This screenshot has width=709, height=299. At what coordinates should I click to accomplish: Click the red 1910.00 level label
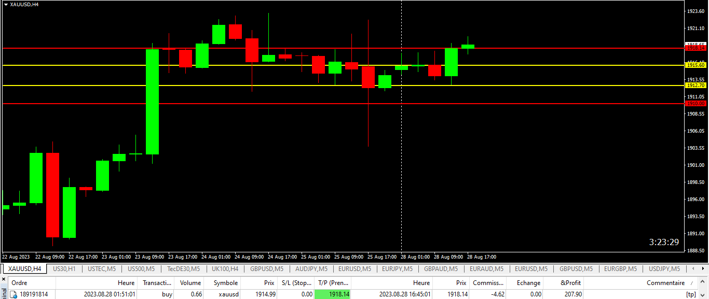(x=696, y=104)
